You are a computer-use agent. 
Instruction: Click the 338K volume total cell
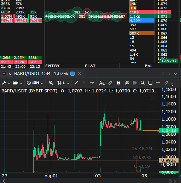(35, 58)
